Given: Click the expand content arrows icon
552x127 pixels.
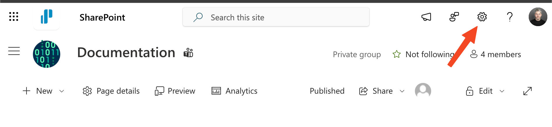Looking at the screenshot, I should coord(528,91).
